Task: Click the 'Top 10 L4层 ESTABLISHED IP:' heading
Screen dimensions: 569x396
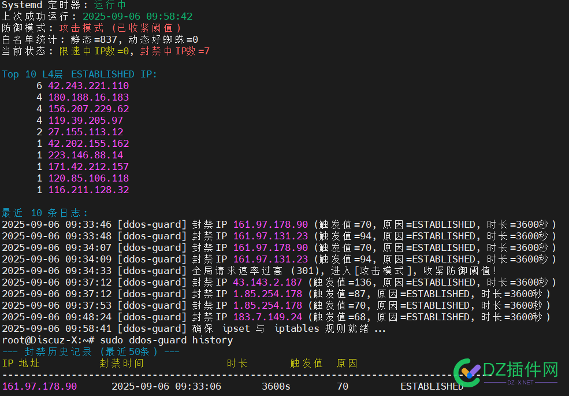Action: pyautogui.click(x=80, y=74)
